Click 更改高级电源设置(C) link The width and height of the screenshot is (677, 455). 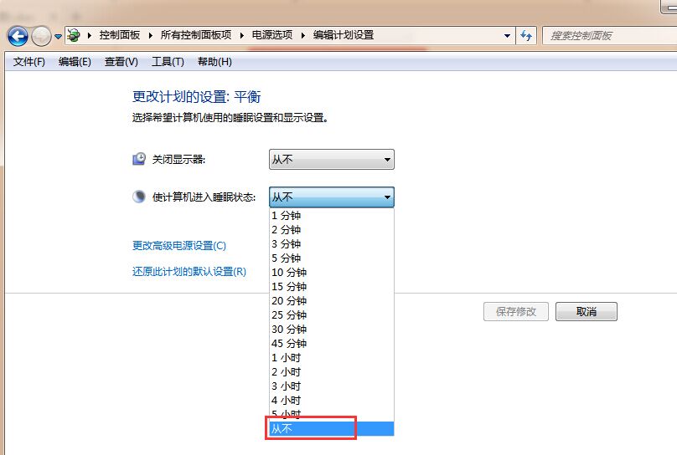178,246
